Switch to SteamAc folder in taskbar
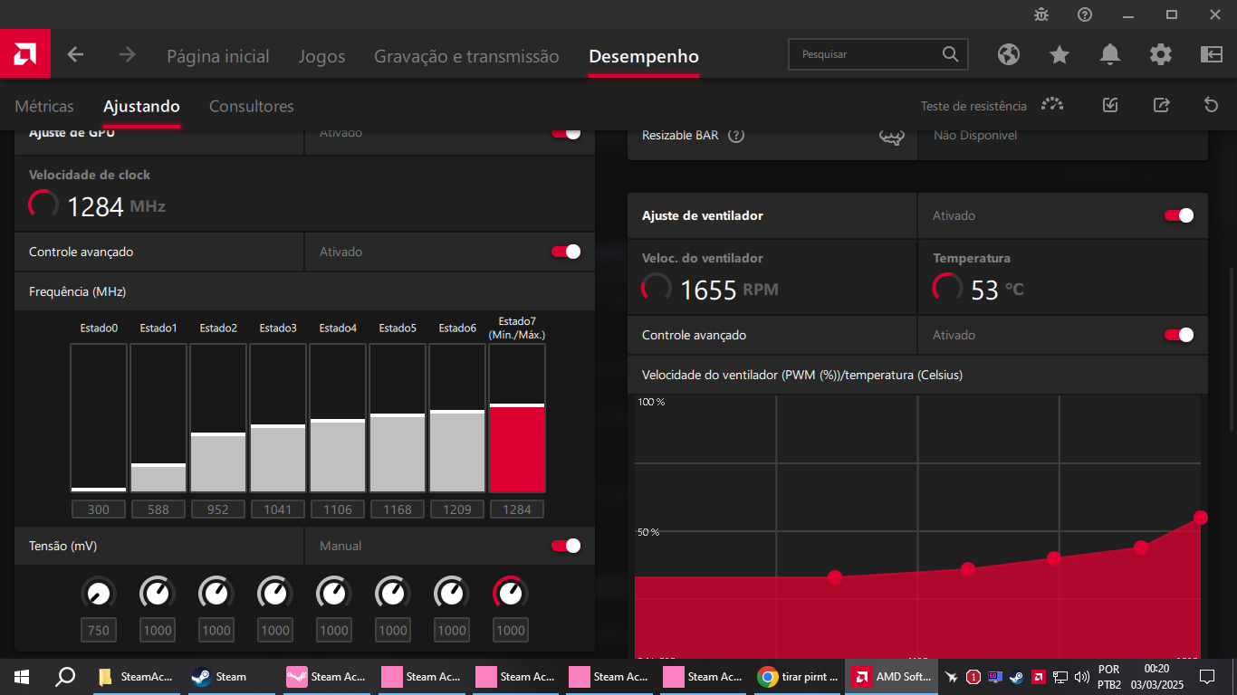The height and width of the screenshot is (695, 1237). [x=136, y=676]
